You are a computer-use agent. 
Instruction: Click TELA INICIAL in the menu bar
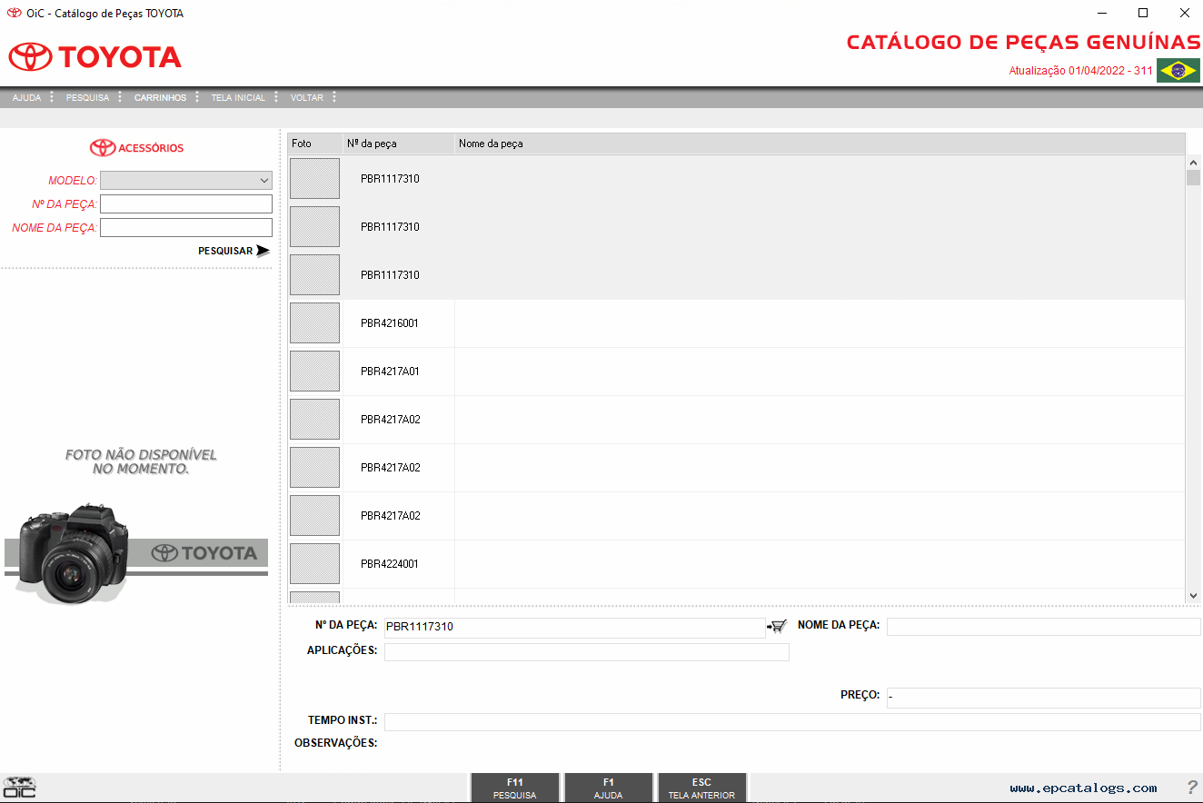point(238,98)
